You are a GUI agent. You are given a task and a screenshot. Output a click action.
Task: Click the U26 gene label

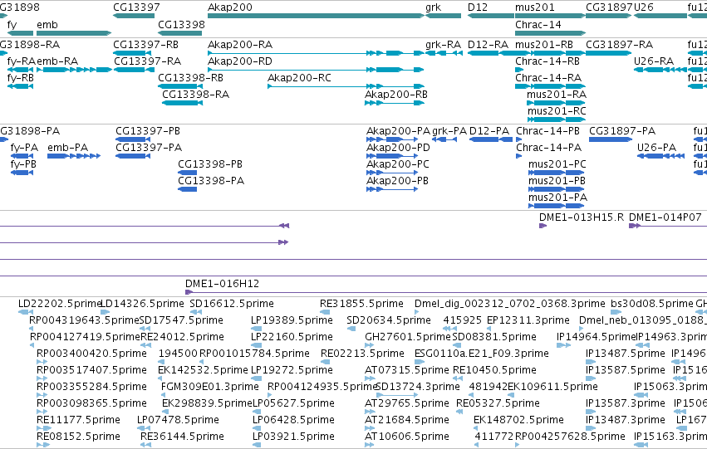tap(643, 7)
